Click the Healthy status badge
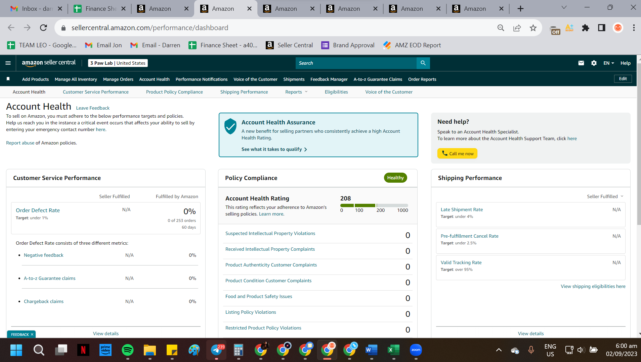641x362 pixels. tap(395, 178)
